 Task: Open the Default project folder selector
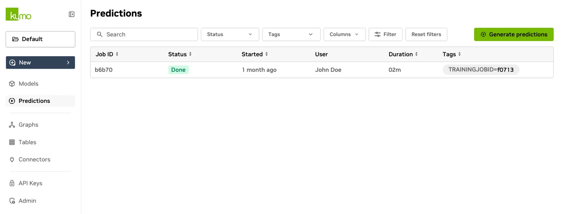[x=40, y=39]
